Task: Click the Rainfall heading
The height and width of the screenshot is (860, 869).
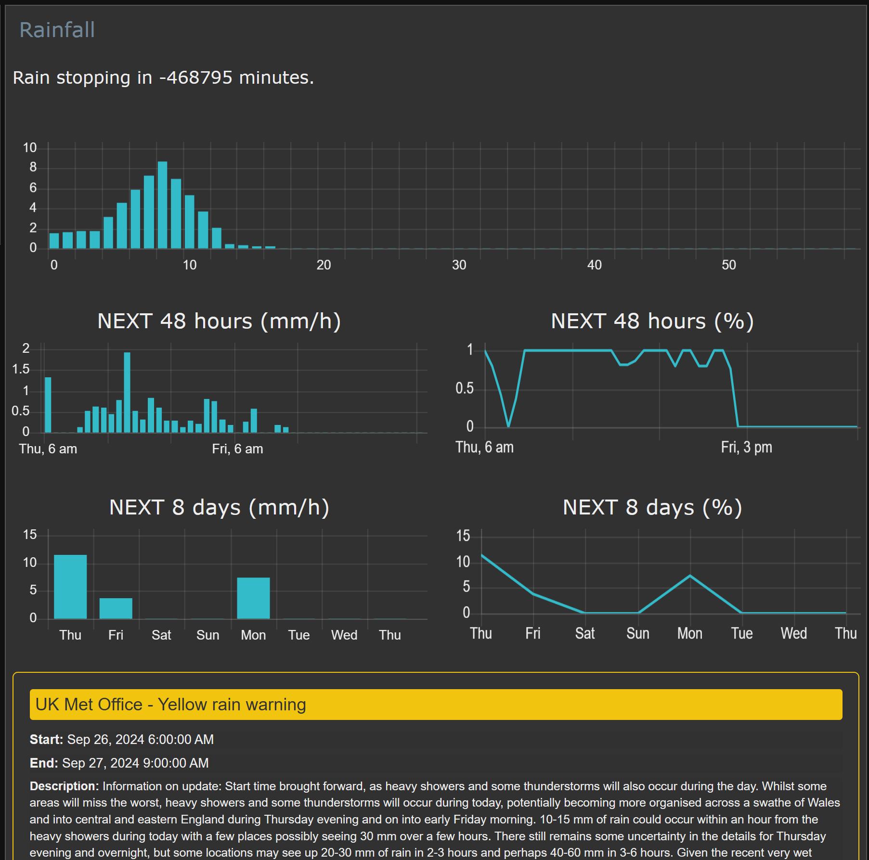Action: [x=57, y=30]
